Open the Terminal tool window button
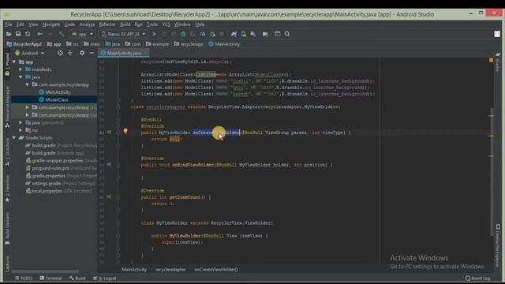The height and width of the screenshot is (284, 505). tap(50, 278)
